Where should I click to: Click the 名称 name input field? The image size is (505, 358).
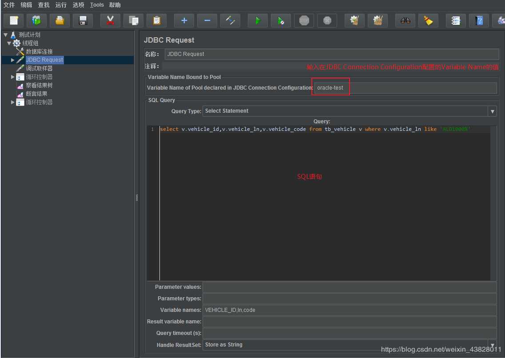point(332,54)
